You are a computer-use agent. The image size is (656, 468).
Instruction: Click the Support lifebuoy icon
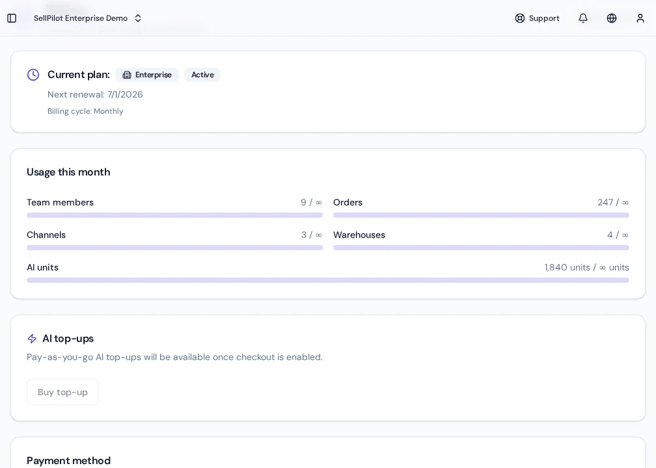519,18
